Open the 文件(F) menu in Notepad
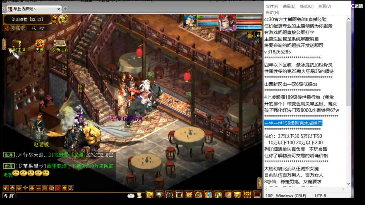Image resolution: width=365 pixels, height=205 pixels. [272, 6]
